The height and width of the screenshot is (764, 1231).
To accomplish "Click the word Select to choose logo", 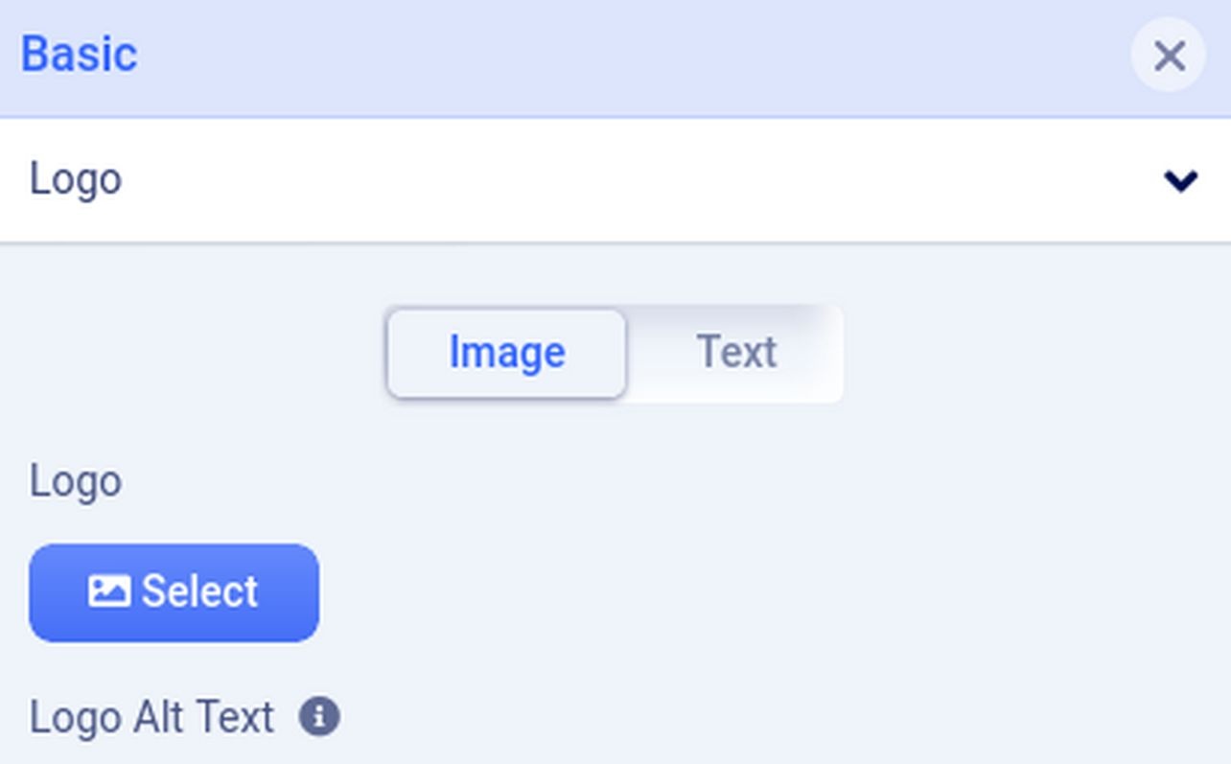I will [x=199, y=591].
